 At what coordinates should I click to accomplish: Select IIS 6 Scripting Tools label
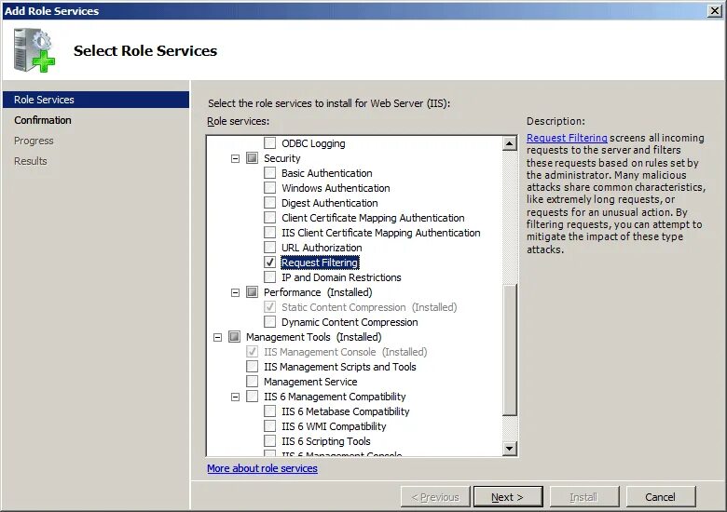tap(326, 441)
